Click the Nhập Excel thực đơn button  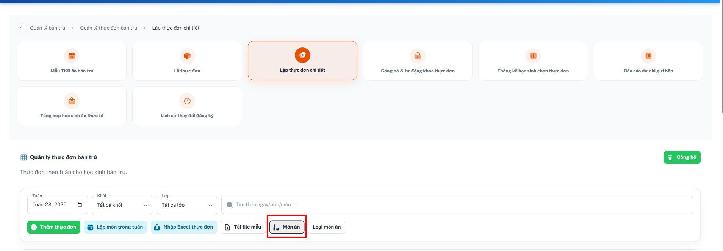point(184,227)
